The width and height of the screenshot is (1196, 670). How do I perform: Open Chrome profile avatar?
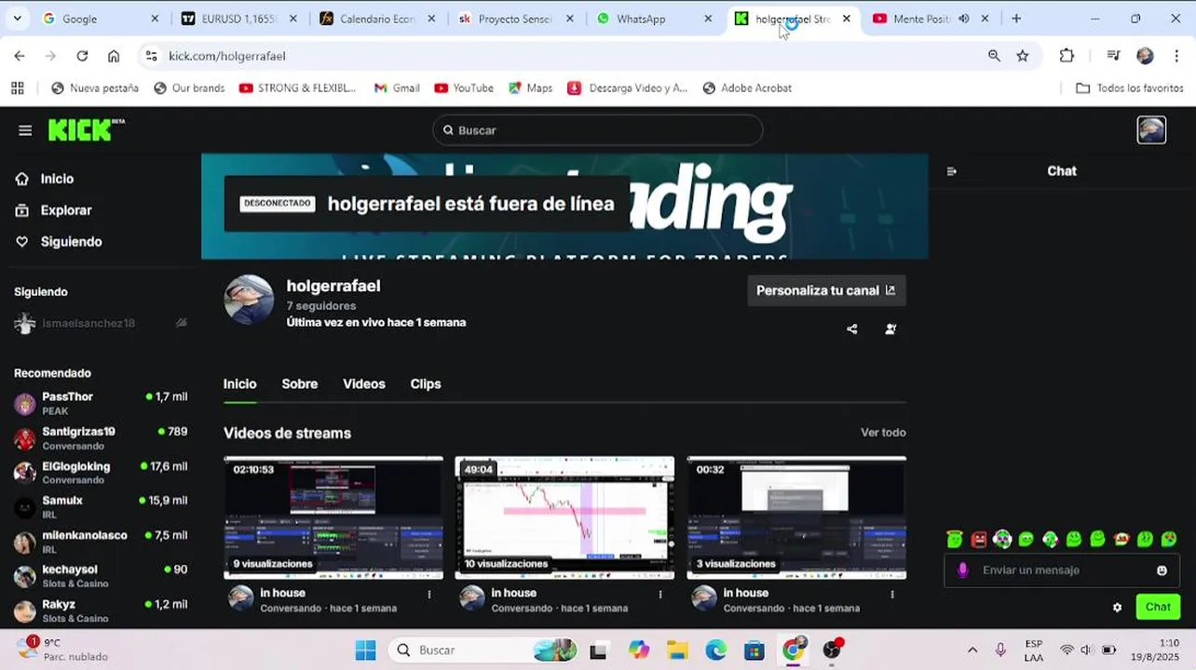point(1145,56)
